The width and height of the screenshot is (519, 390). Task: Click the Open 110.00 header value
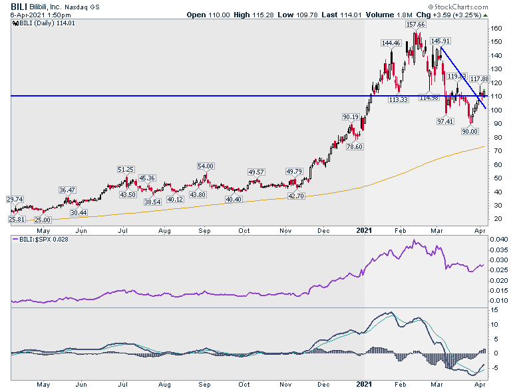pyautogui.click(x=208, y=15)
